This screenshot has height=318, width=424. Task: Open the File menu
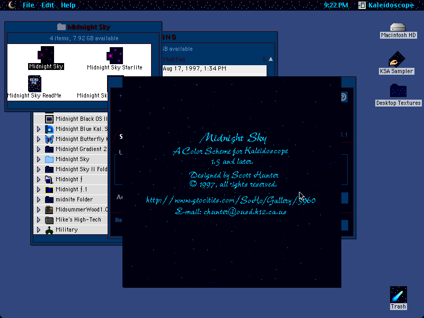(x=29, y=5)
